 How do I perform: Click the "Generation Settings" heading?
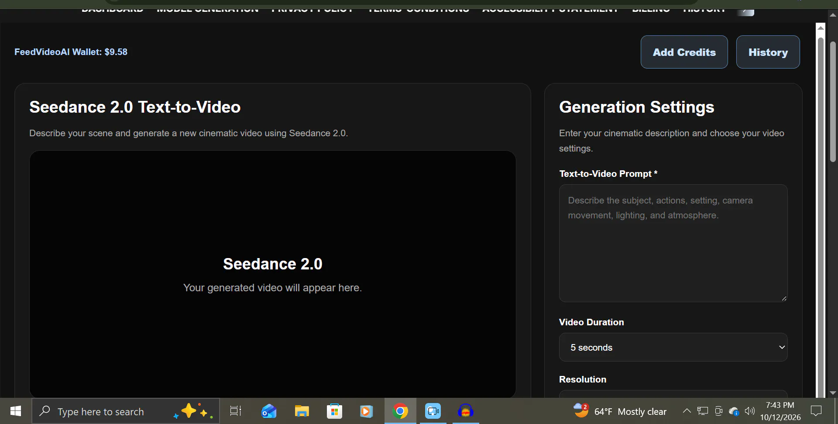pyautogui.click(x=636, y=107)
